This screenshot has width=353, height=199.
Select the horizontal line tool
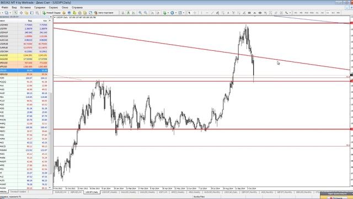coord(207,13)
